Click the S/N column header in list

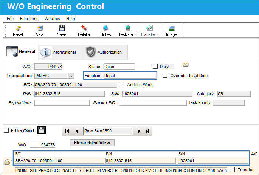point(181,154)
